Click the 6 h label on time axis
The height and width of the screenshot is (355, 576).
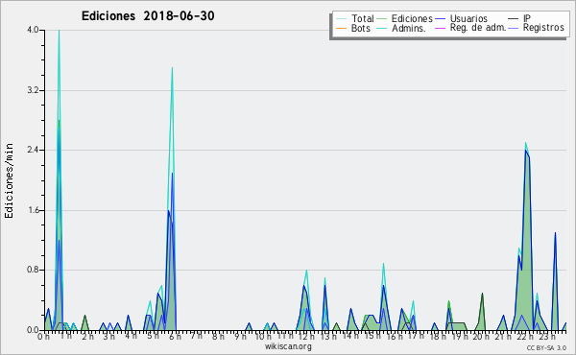click(175, 337)
